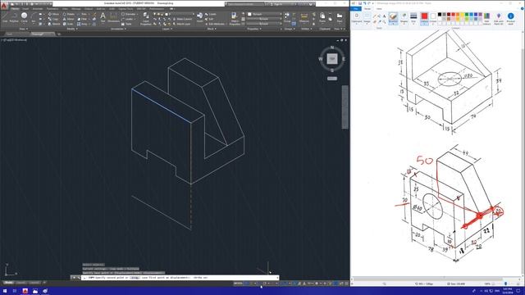Expand the Properties panel title
The image size is (525, 295).
[254, 29]
